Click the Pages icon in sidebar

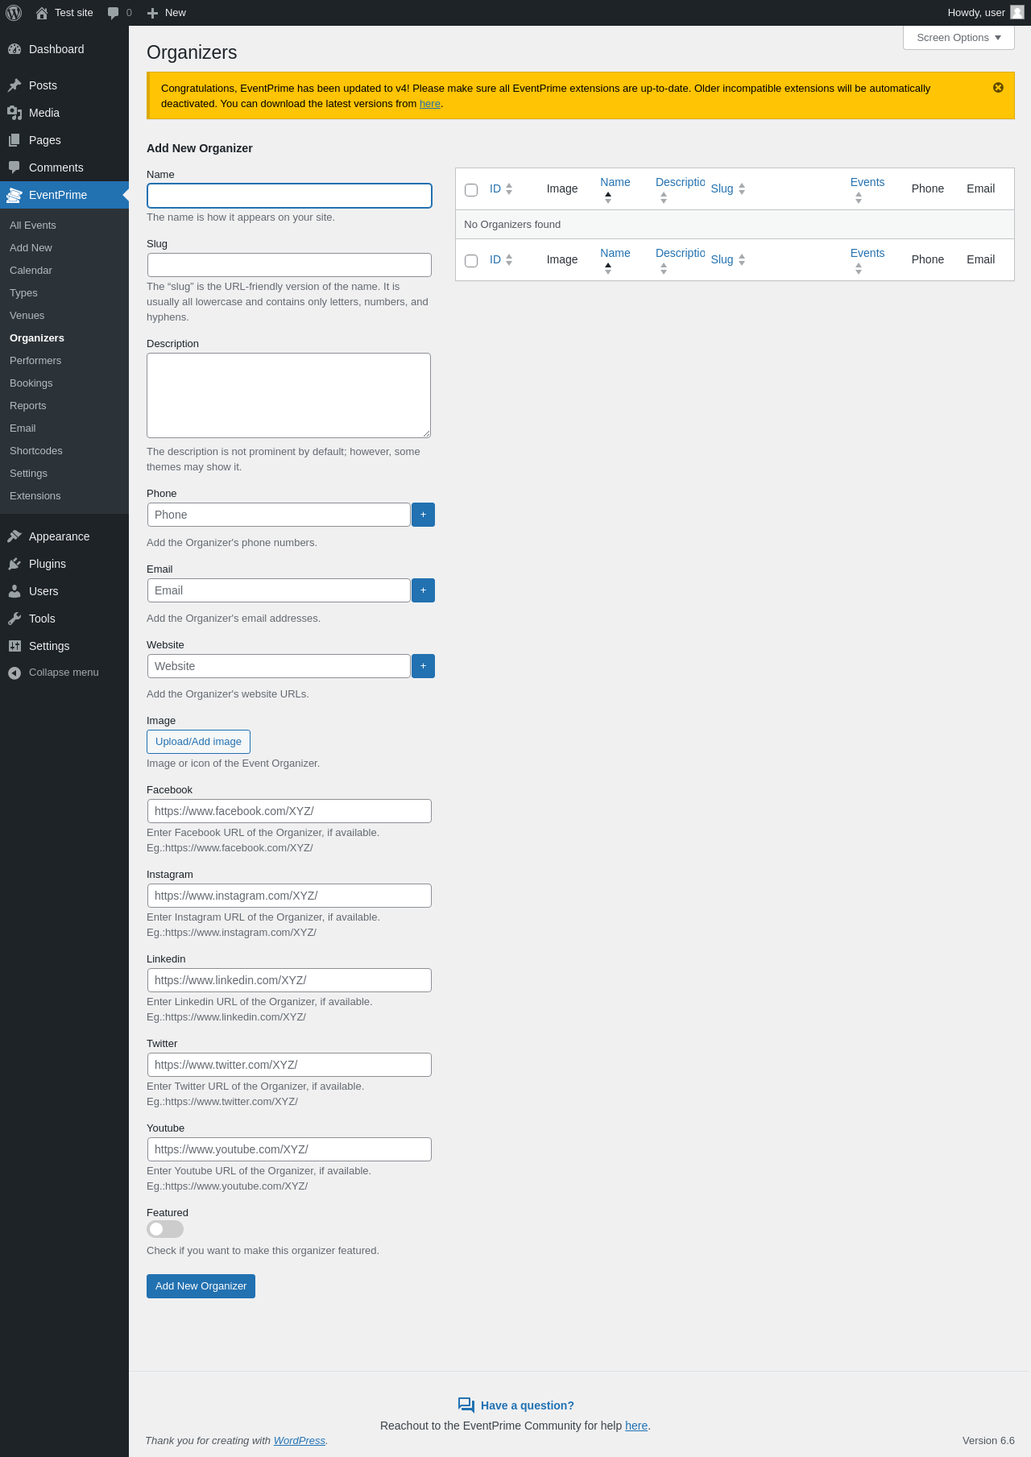coord(14,140)
